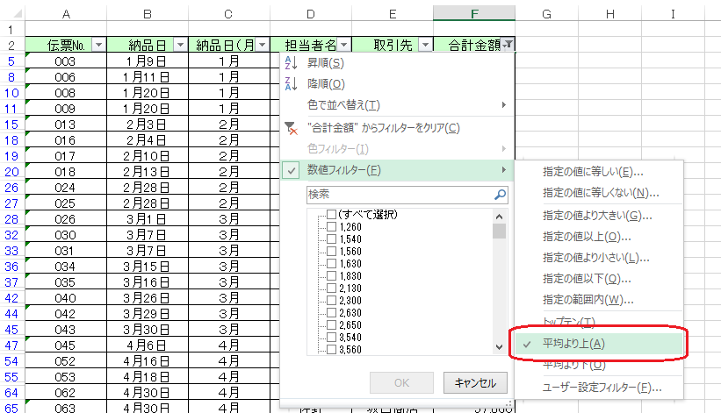Click cell containing 伝票 003
721x413 pixels.
coord(66,61)
